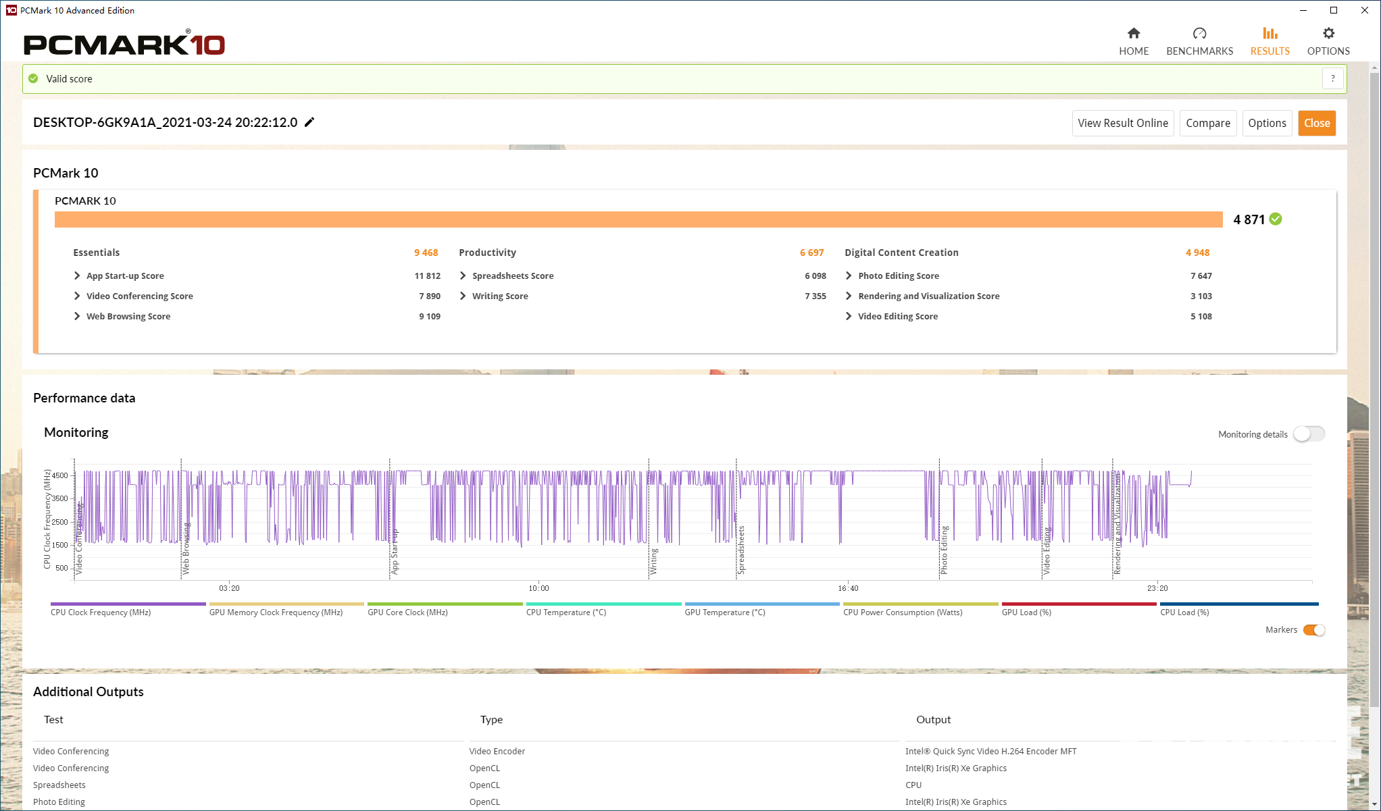Click Essentials score 9 468
The image size is (1381, 811).
(426, 253)
